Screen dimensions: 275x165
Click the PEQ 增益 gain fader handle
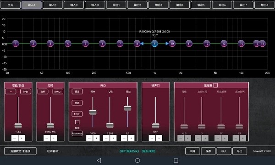click(x=127, y=108)
